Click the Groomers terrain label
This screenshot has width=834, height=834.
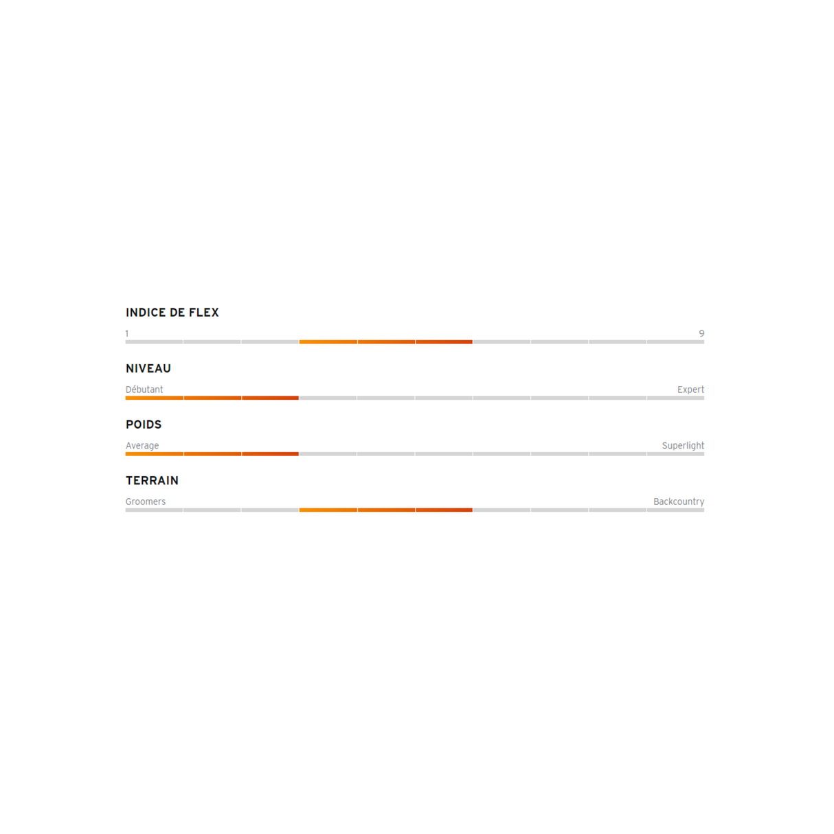pyautogui.click(x=146, y=501)
